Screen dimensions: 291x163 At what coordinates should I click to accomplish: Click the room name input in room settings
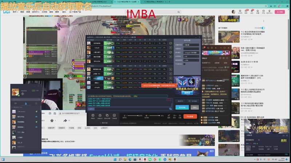point(191,45)
